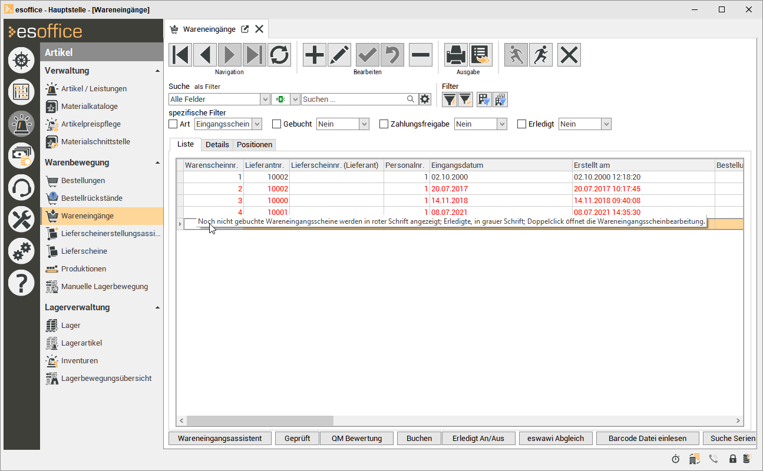Open the Eingangsschein type dropdown

pos(257,124)
